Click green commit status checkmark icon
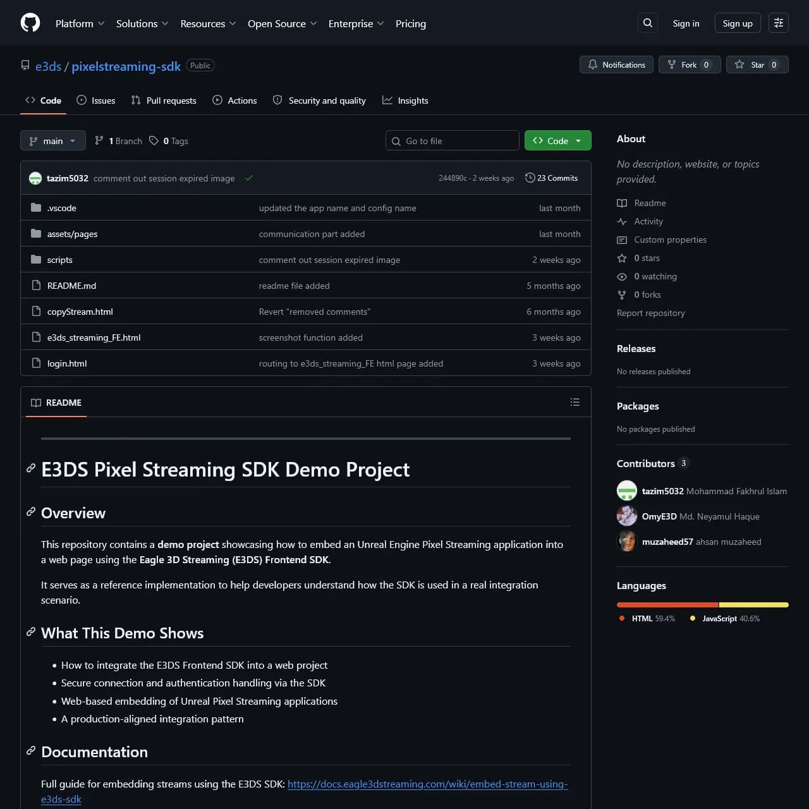The image size is (809, 809). (x=249, y=178)
